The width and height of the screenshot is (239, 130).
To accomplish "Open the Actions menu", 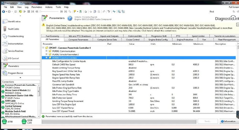I will point(49,7).
